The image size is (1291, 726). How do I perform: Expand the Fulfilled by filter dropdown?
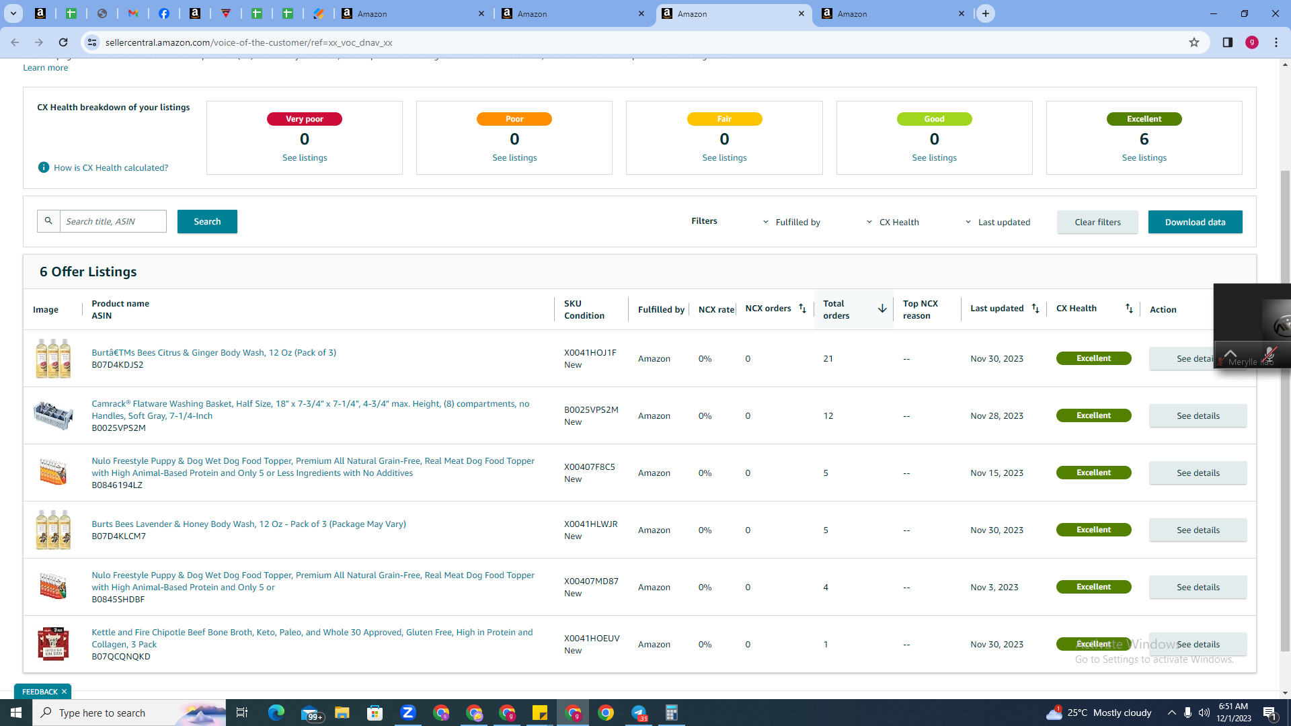coord(791,223)
